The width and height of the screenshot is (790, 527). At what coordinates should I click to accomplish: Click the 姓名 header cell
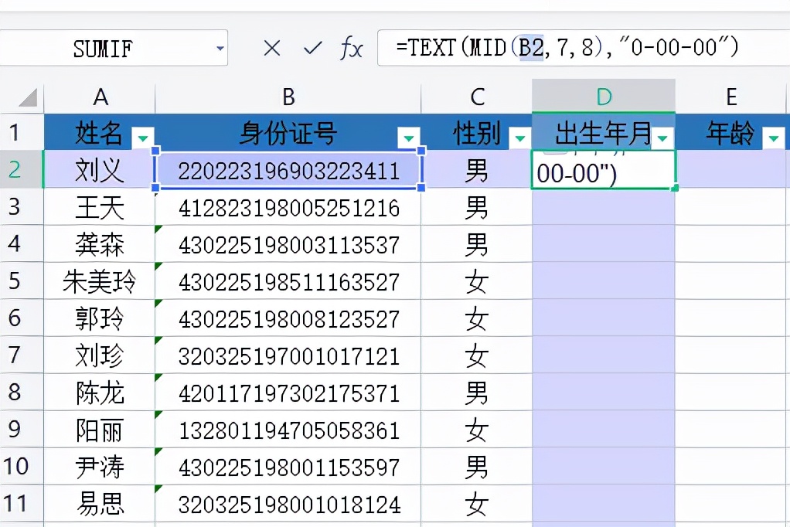pyautogui.click(x=100, y=132)
